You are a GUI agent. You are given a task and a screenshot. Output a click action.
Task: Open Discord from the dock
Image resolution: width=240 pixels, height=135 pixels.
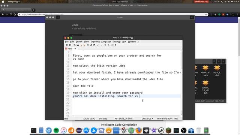pos(101,130)
